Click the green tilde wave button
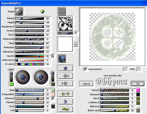This screenshot has width=147, height=114. point(66,109)
